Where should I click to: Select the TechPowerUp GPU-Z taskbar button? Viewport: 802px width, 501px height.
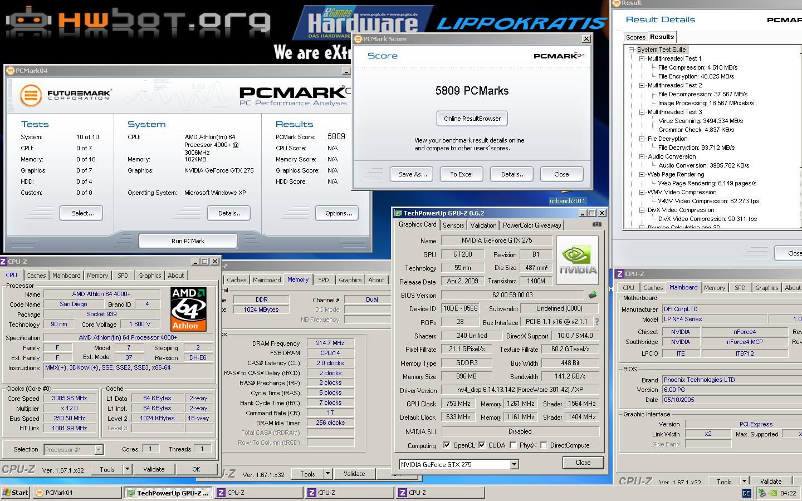[168, 493]
